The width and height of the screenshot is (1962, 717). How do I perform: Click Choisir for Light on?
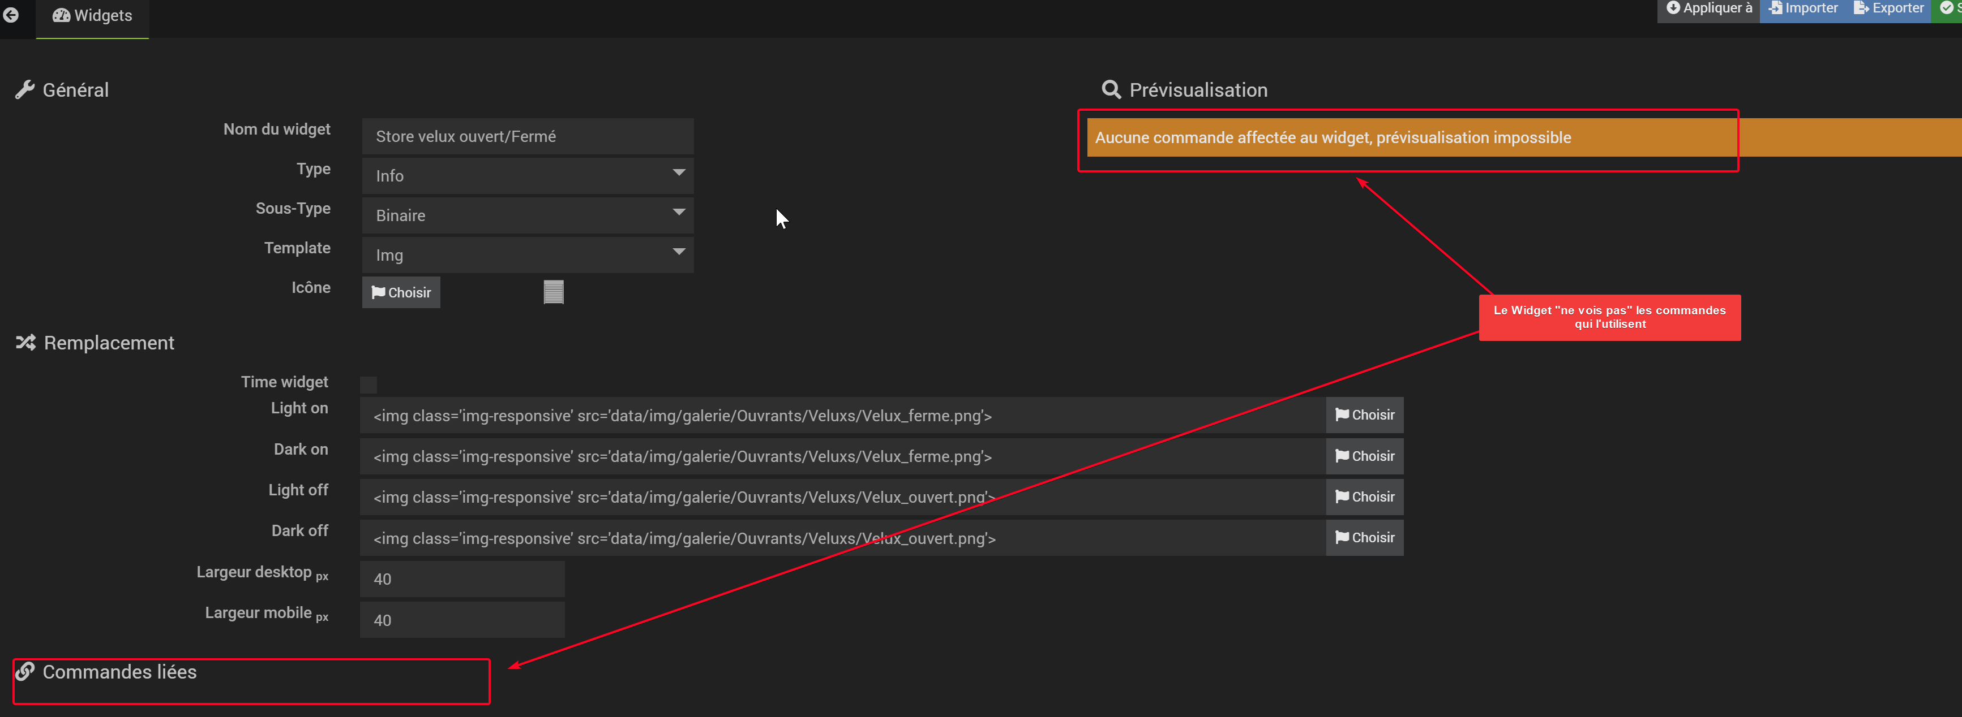[1364, 415]
